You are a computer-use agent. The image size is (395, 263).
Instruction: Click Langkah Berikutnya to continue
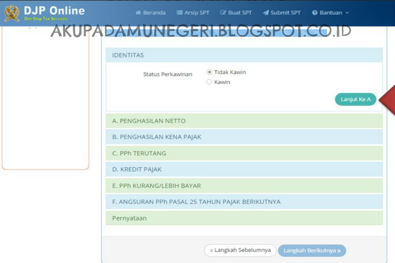point(312,250)
